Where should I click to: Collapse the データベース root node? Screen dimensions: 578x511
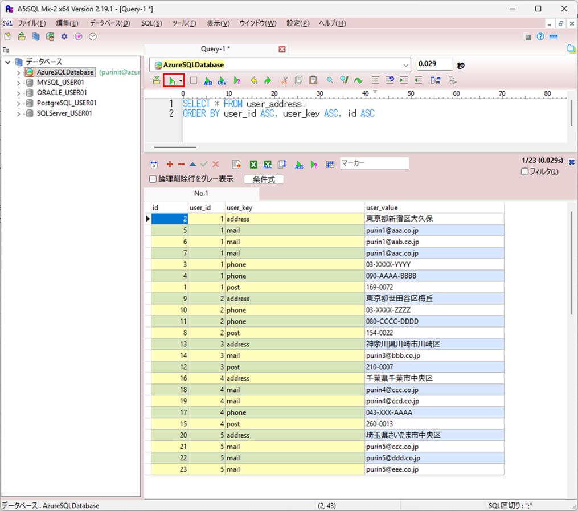tap(7, 62)
